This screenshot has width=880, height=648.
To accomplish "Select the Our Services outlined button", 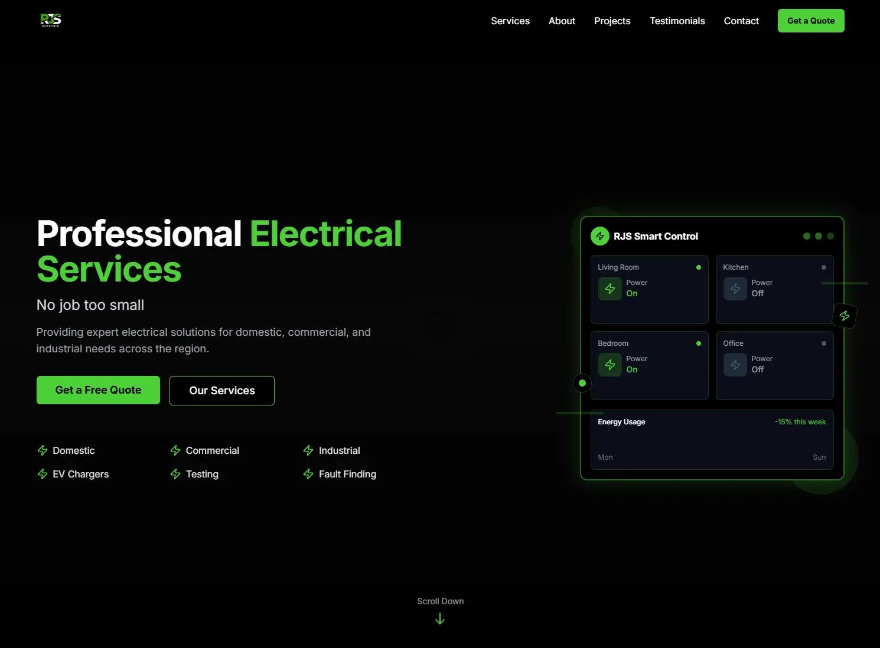I will (222, 391).
